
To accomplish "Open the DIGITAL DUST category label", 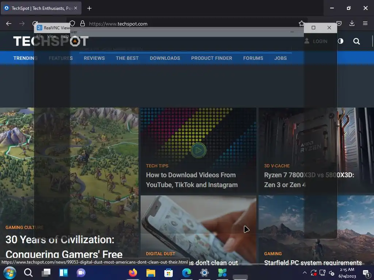I will pyautogui.click(x=161, y=254).
